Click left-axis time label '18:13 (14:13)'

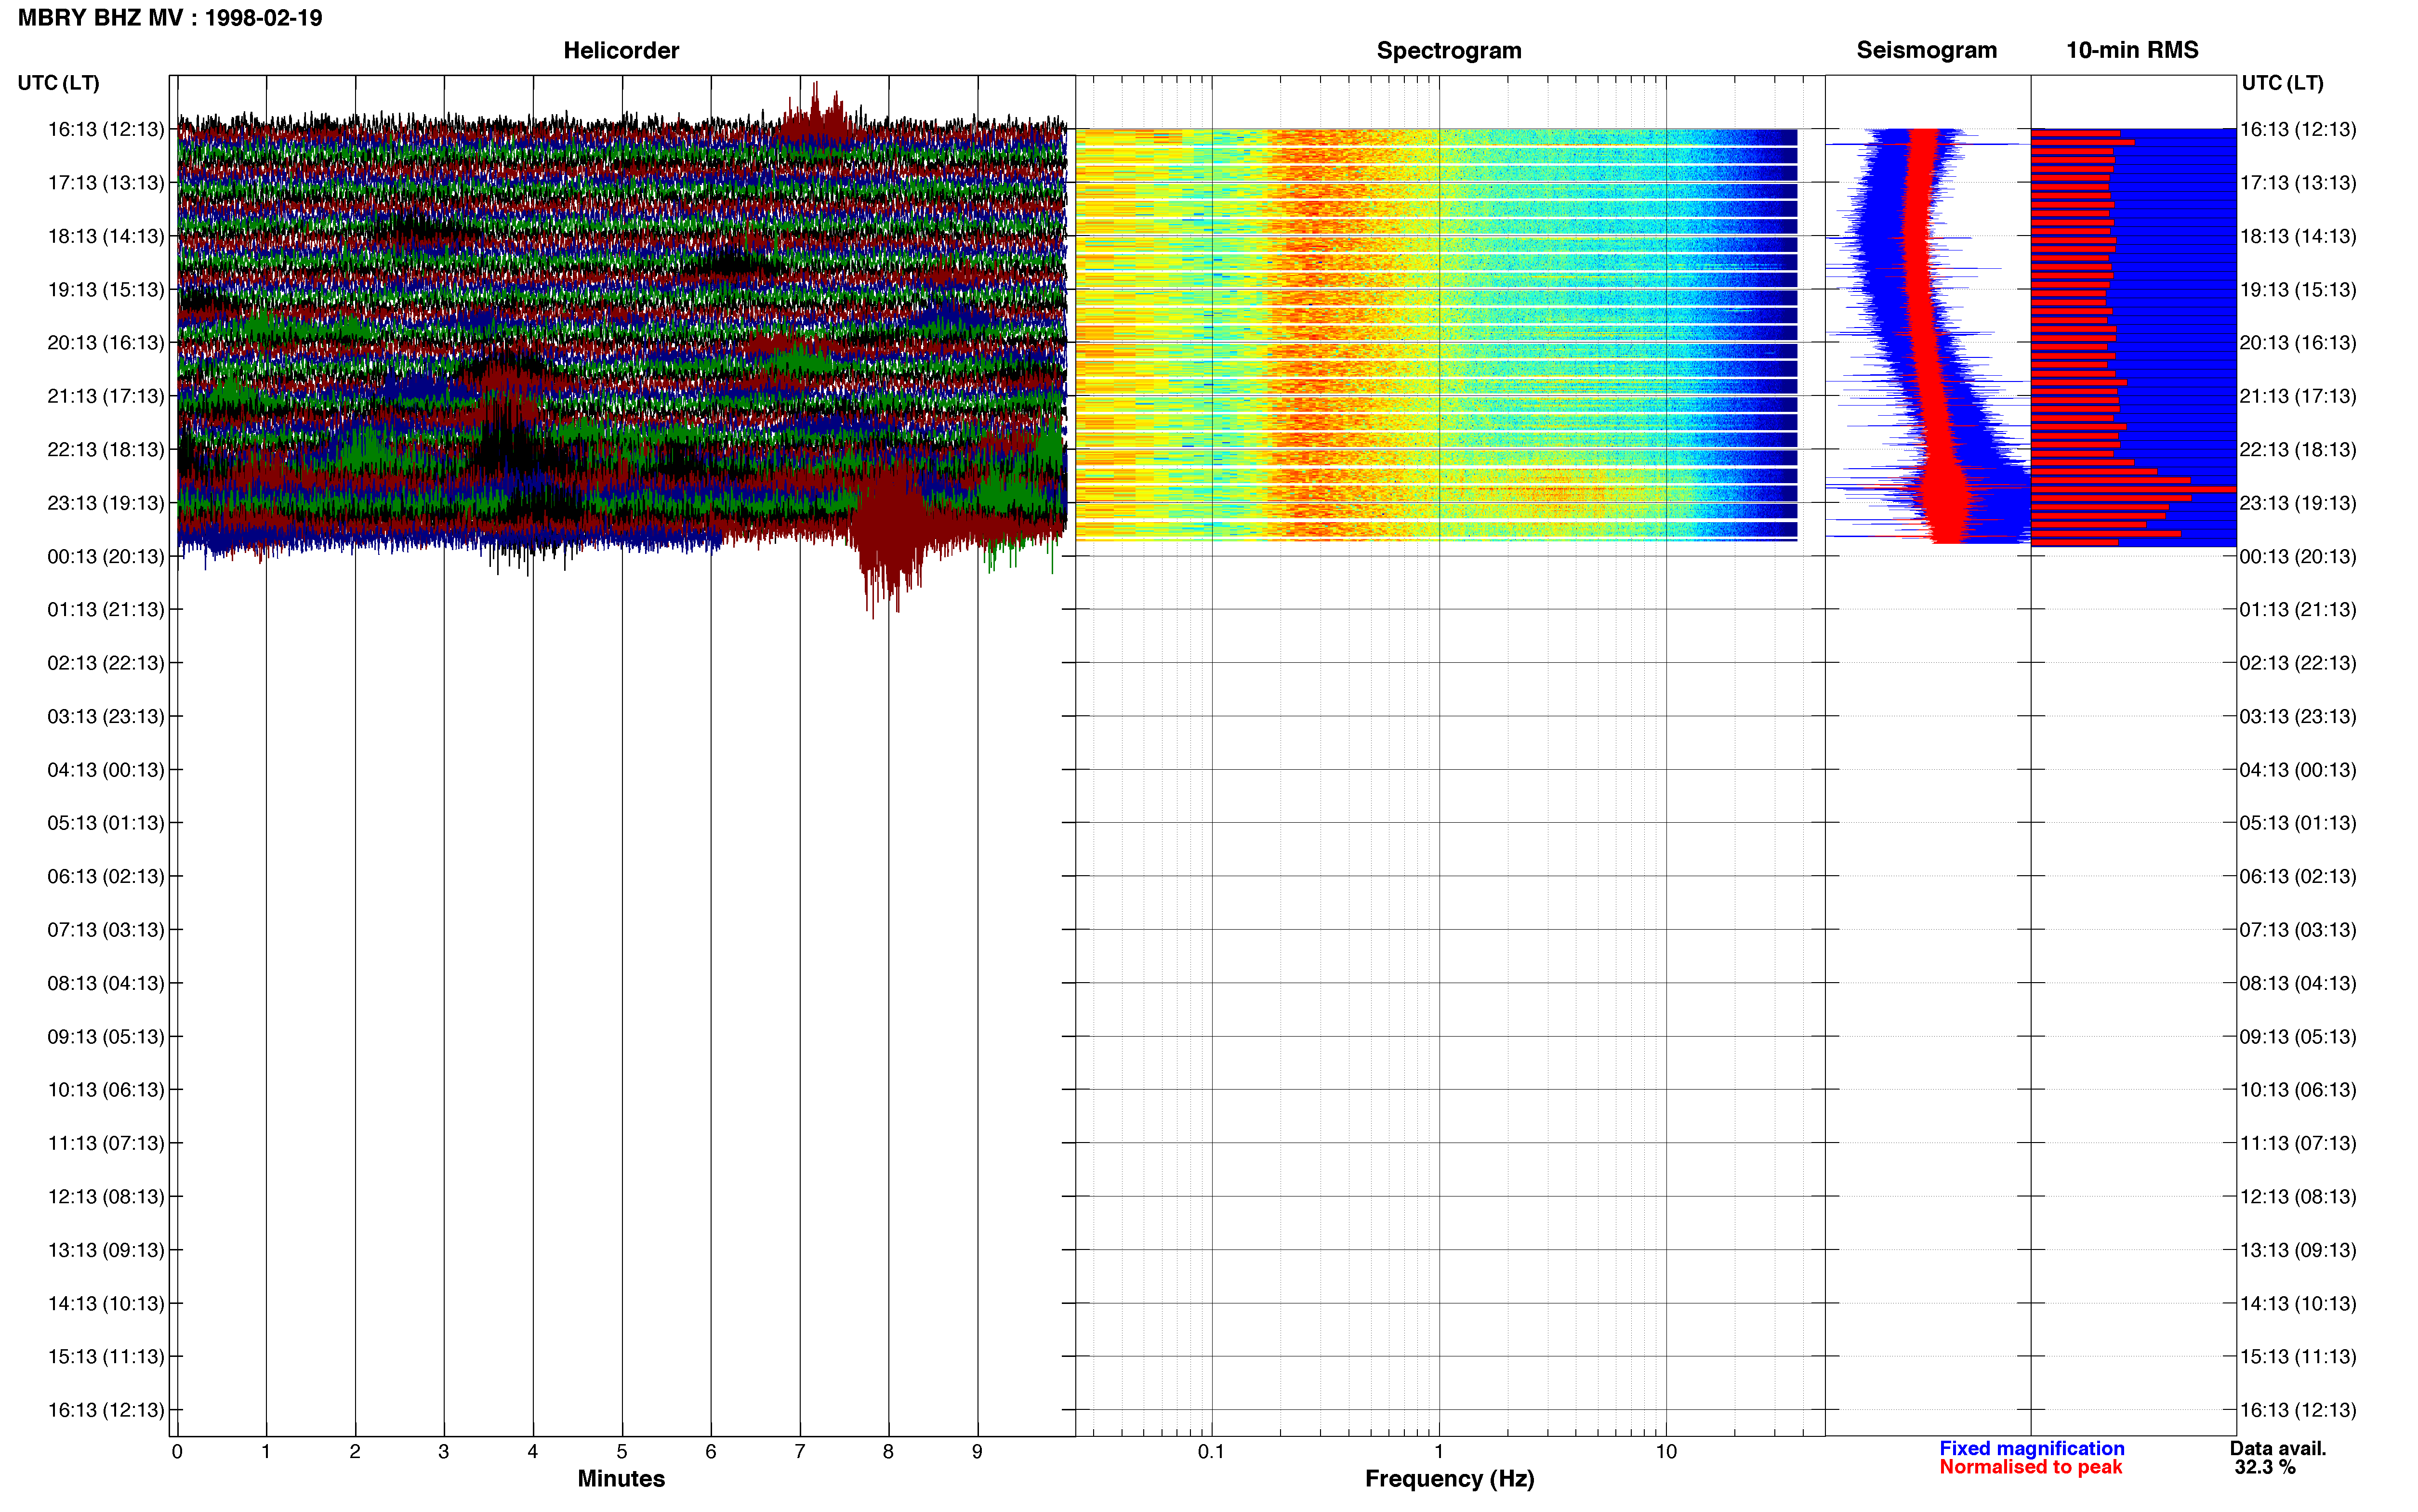106,236
